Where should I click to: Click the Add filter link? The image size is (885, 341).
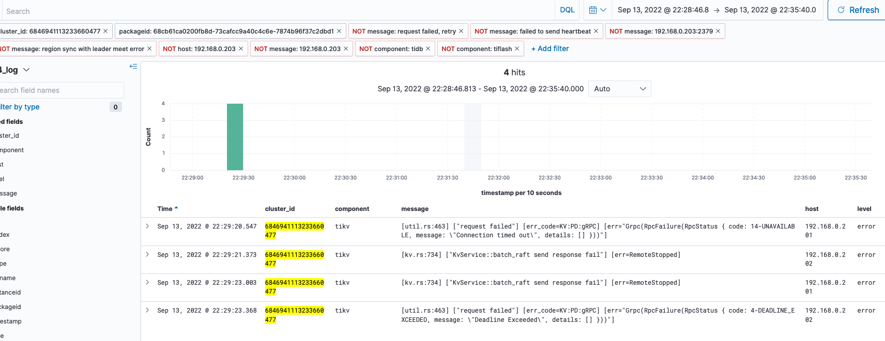[x=550, y=49]
